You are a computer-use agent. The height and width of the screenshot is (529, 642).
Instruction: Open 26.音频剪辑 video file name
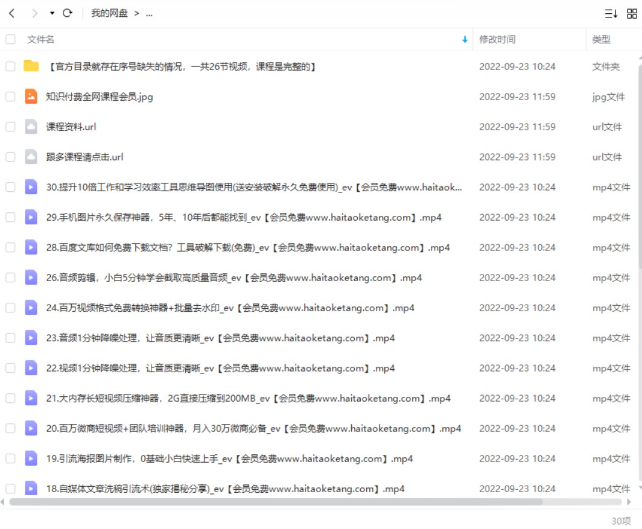(x=234, y=277)
